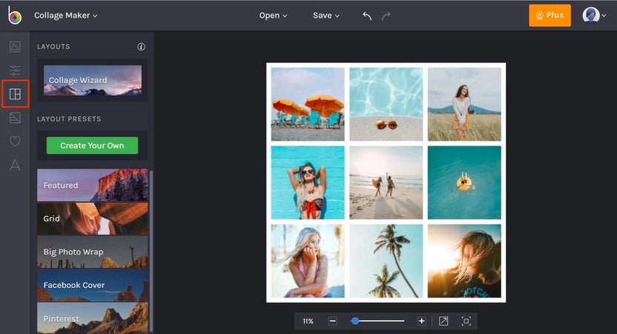The height and width of the screenshot is (334, 617).
Task: Open the Image Manager sidebar icon
Action: tap(15, 47)
